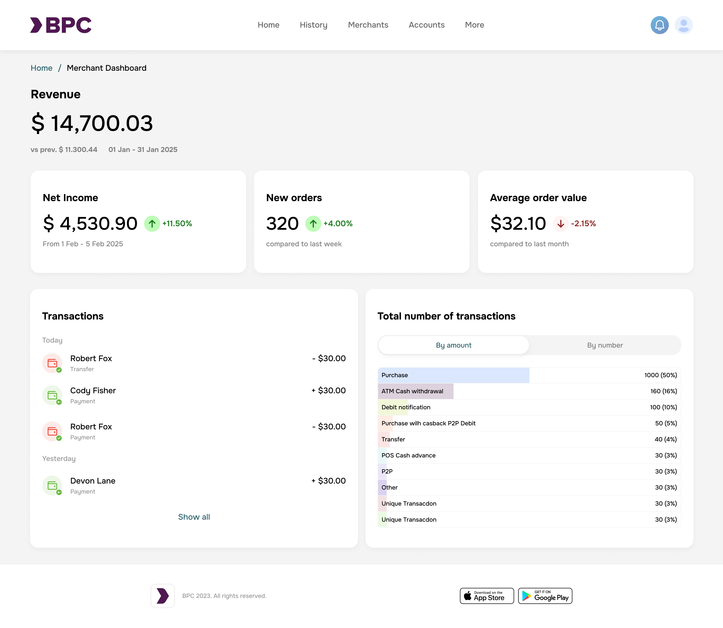723x628 pixels.
Task: Switch transactions view to By amount
Action: click(x=453, y=345)
